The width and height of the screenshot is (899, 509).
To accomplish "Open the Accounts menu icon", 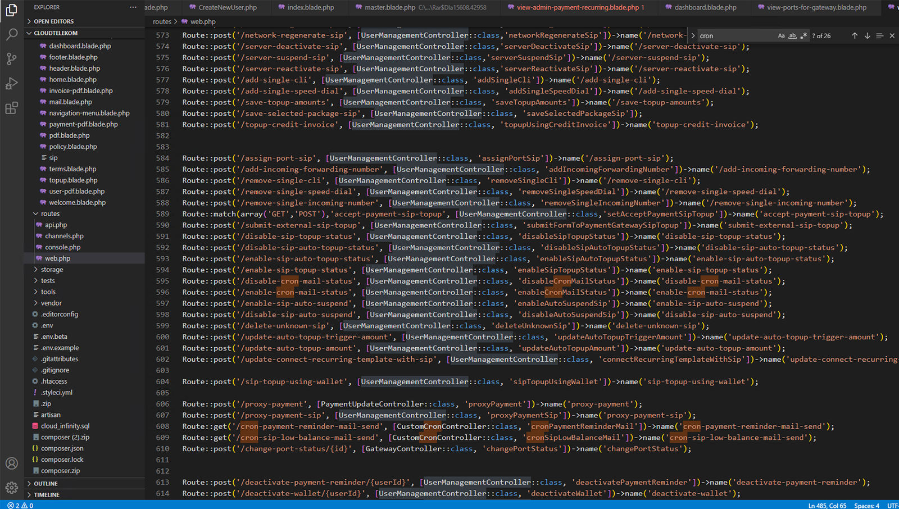I will click(x=11, y=463).
